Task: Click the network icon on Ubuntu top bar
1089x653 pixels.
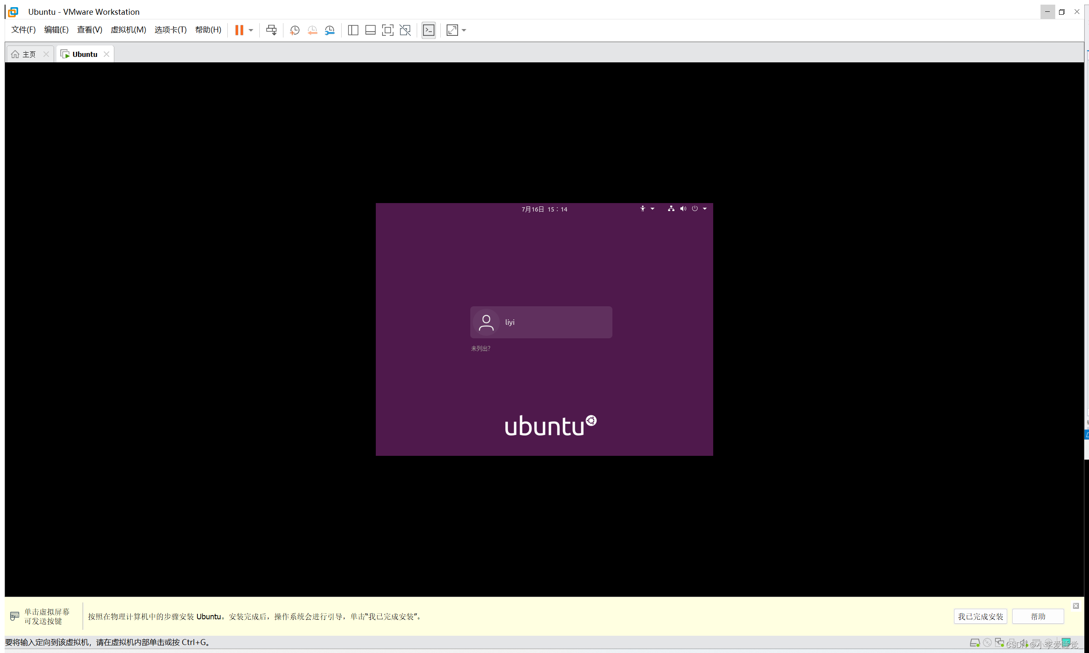Action: 671,209
